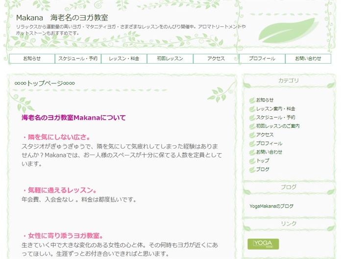The image size is (343, 259).
Task: Click the pink heading ・気軽に通えるレッスン。
Action: [59, 190]
